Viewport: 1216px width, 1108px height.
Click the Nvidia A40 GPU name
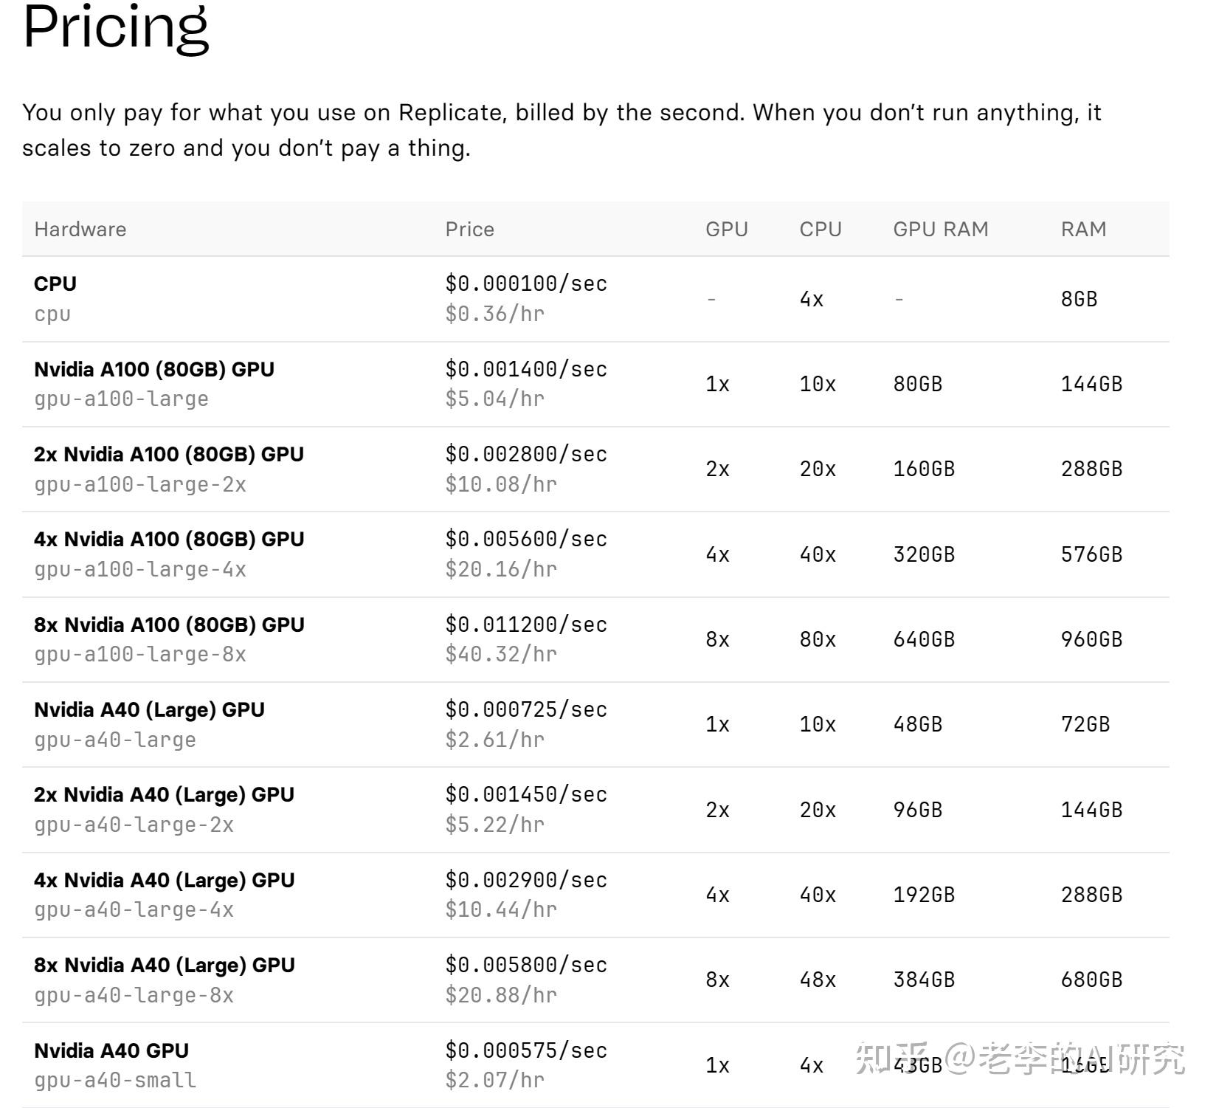(x=111, y=1051)
